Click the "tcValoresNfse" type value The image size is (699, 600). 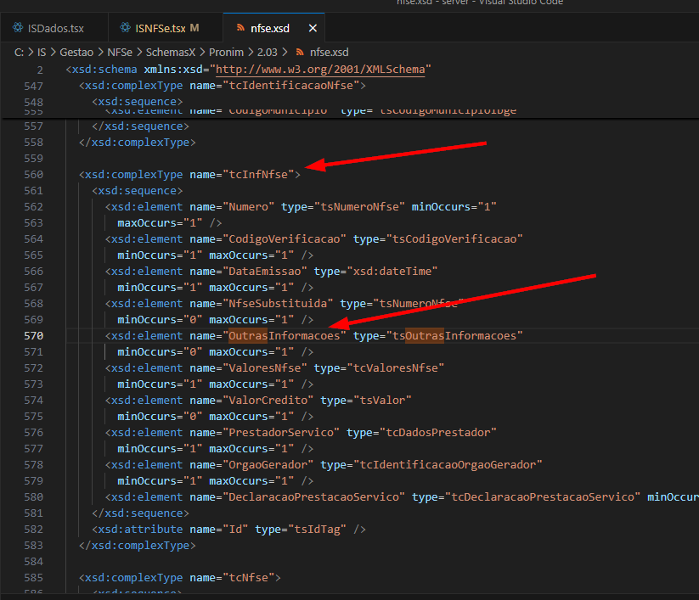point(396,368)
